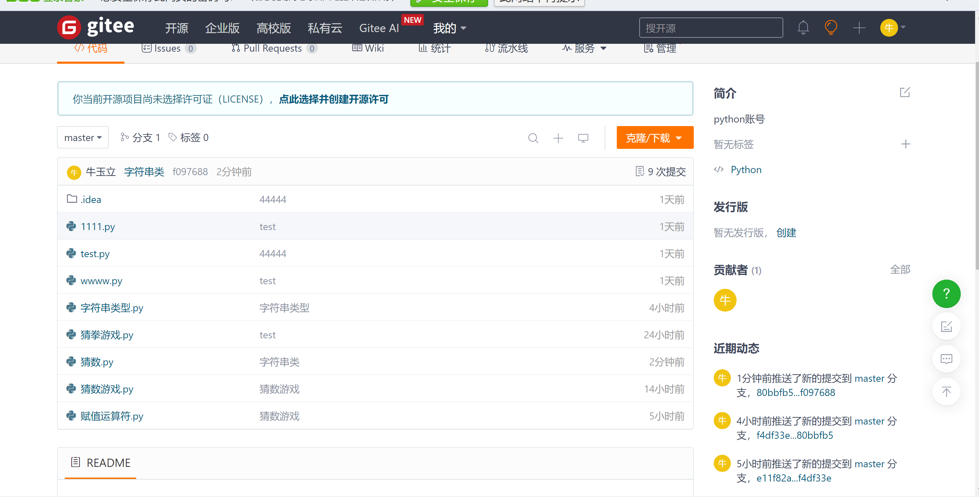Screen dimensions: 979x500
Task: Click the edit description icon beside 简介
Action: click(904, 92)
